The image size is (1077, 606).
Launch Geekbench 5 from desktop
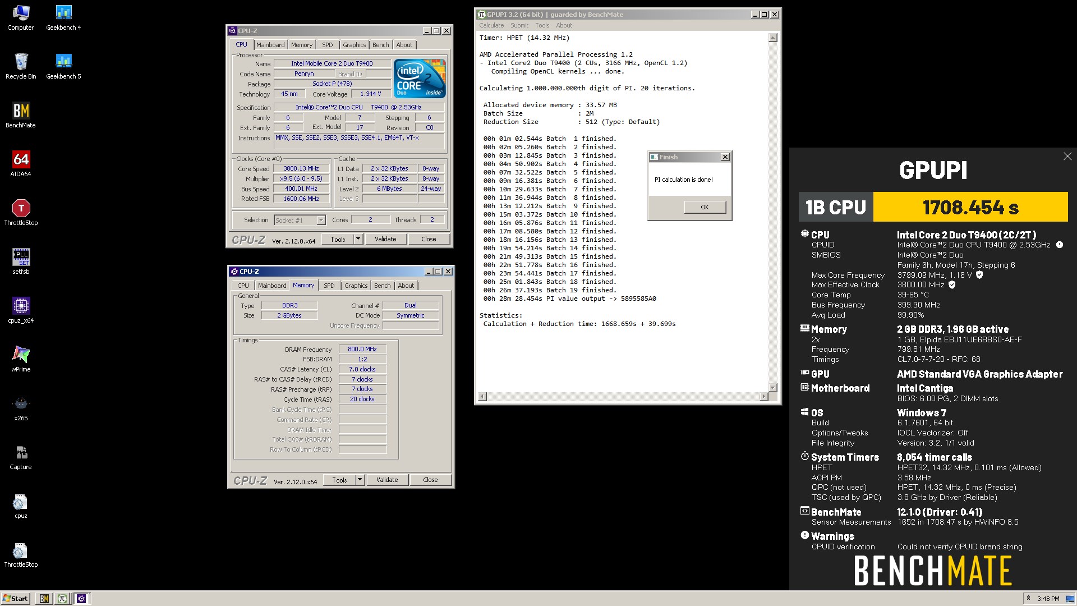[63, 66]
